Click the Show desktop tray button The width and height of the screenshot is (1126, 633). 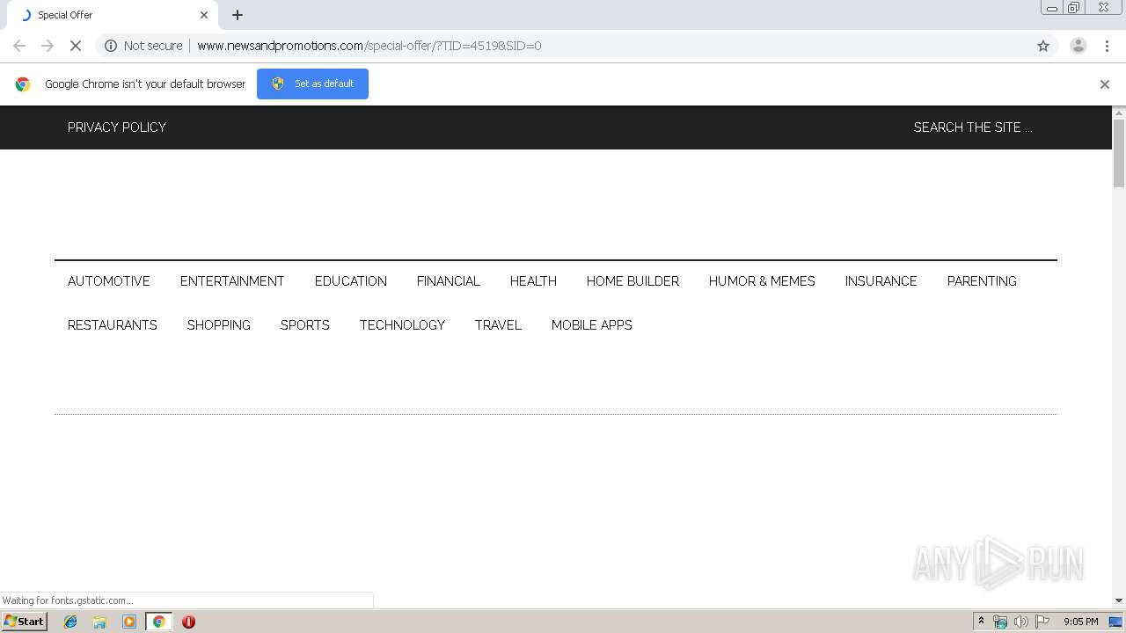point(1115,622)
